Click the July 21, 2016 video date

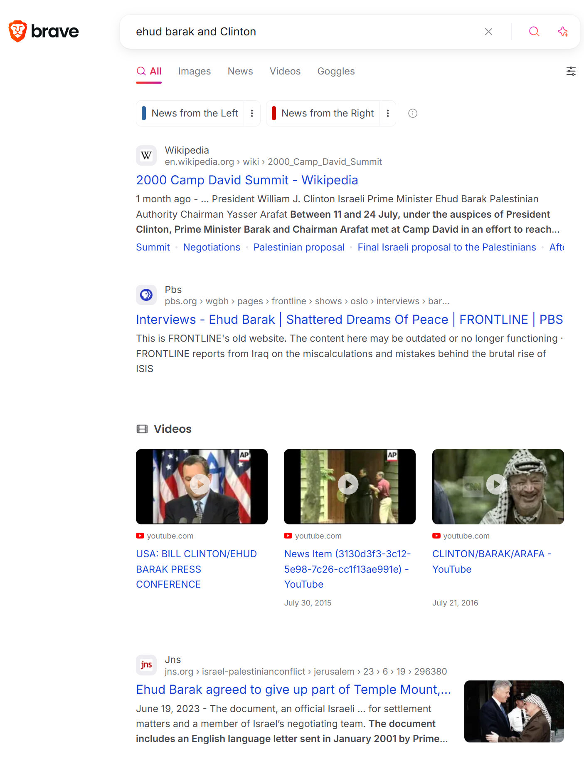click(x=455, y=603)
